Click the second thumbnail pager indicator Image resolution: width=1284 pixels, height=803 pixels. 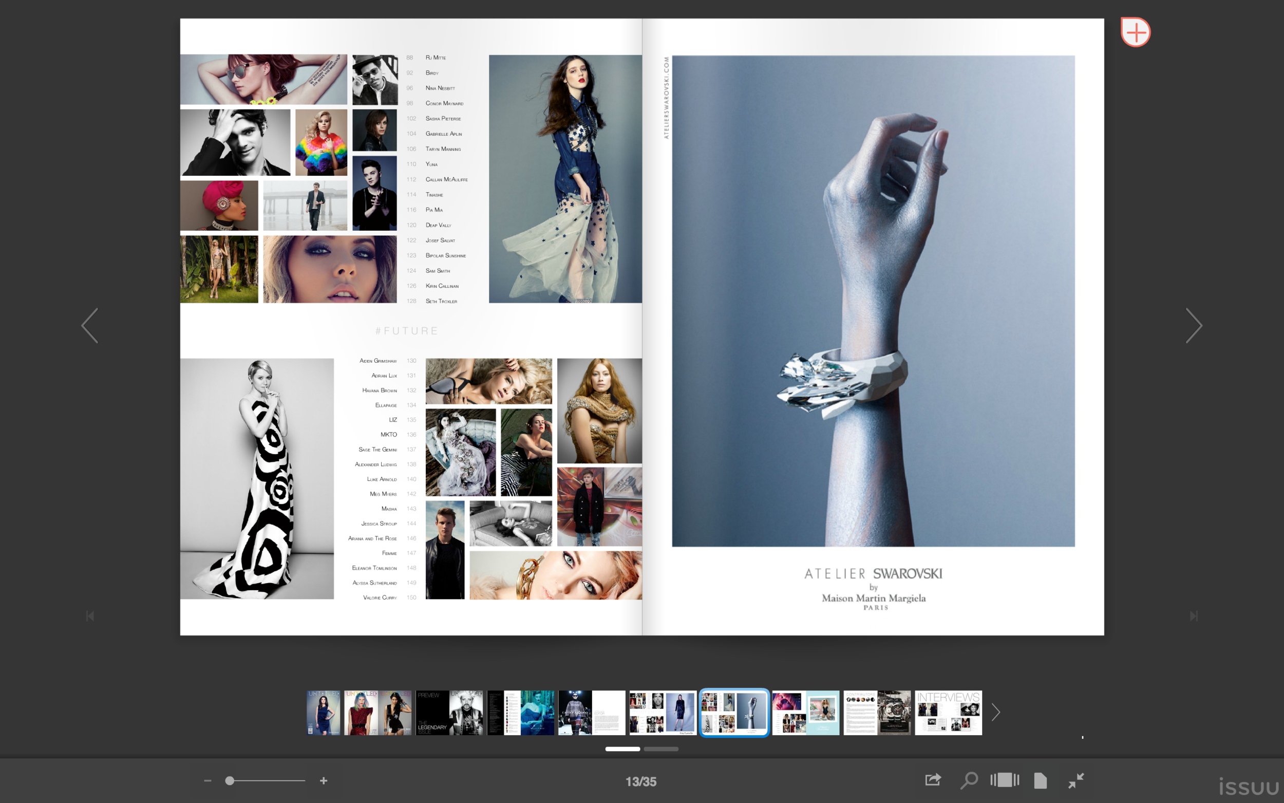[661, 749]
